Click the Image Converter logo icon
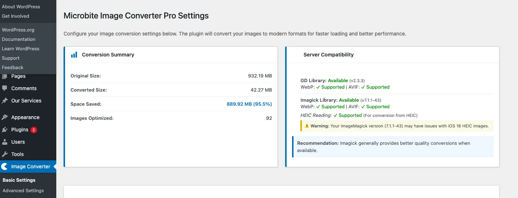Image resolution: width=518 pixels, height=198 pixels. (4, 167)
